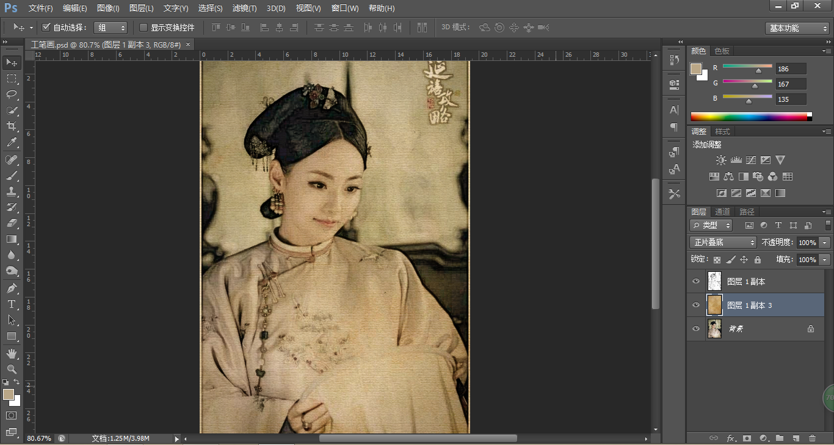Select the Zoom tool

12,369
